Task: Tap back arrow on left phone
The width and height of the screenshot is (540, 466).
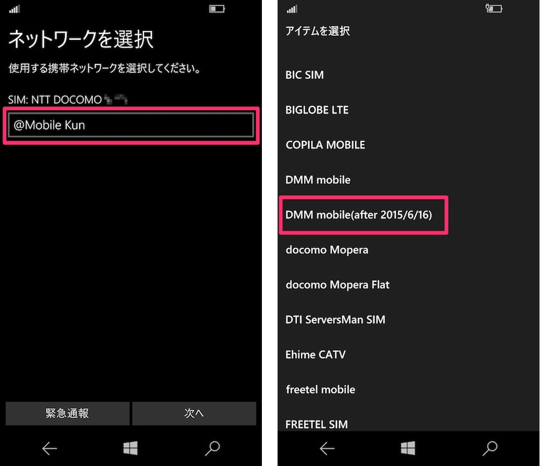Action: click(x=49, y=448)
